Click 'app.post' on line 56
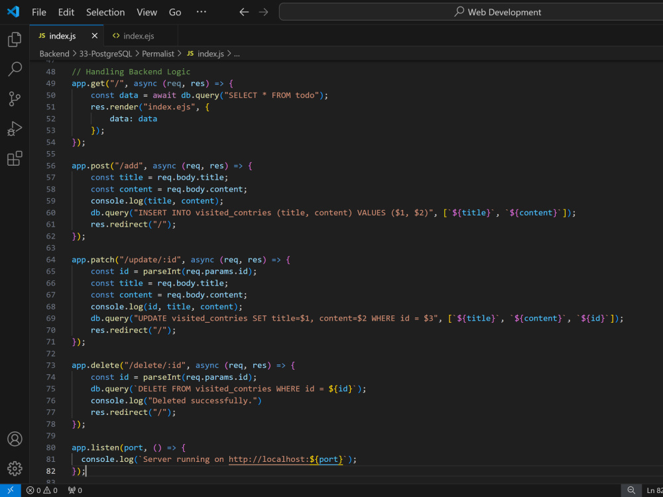 click(90, 166)
